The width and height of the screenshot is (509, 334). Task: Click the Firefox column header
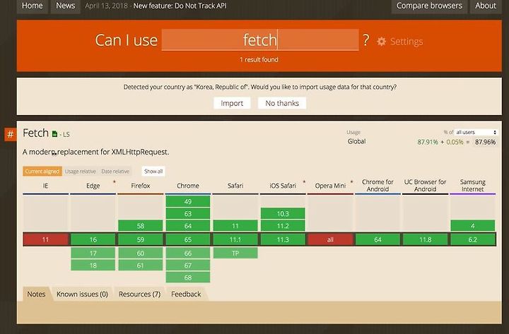(141, 186)
